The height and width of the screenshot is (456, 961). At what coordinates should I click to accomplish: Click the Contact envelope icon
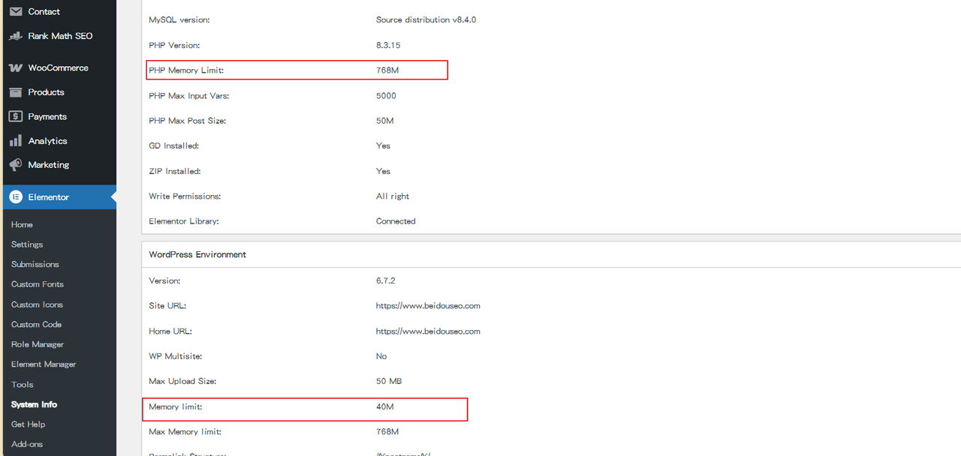(15, 11)
